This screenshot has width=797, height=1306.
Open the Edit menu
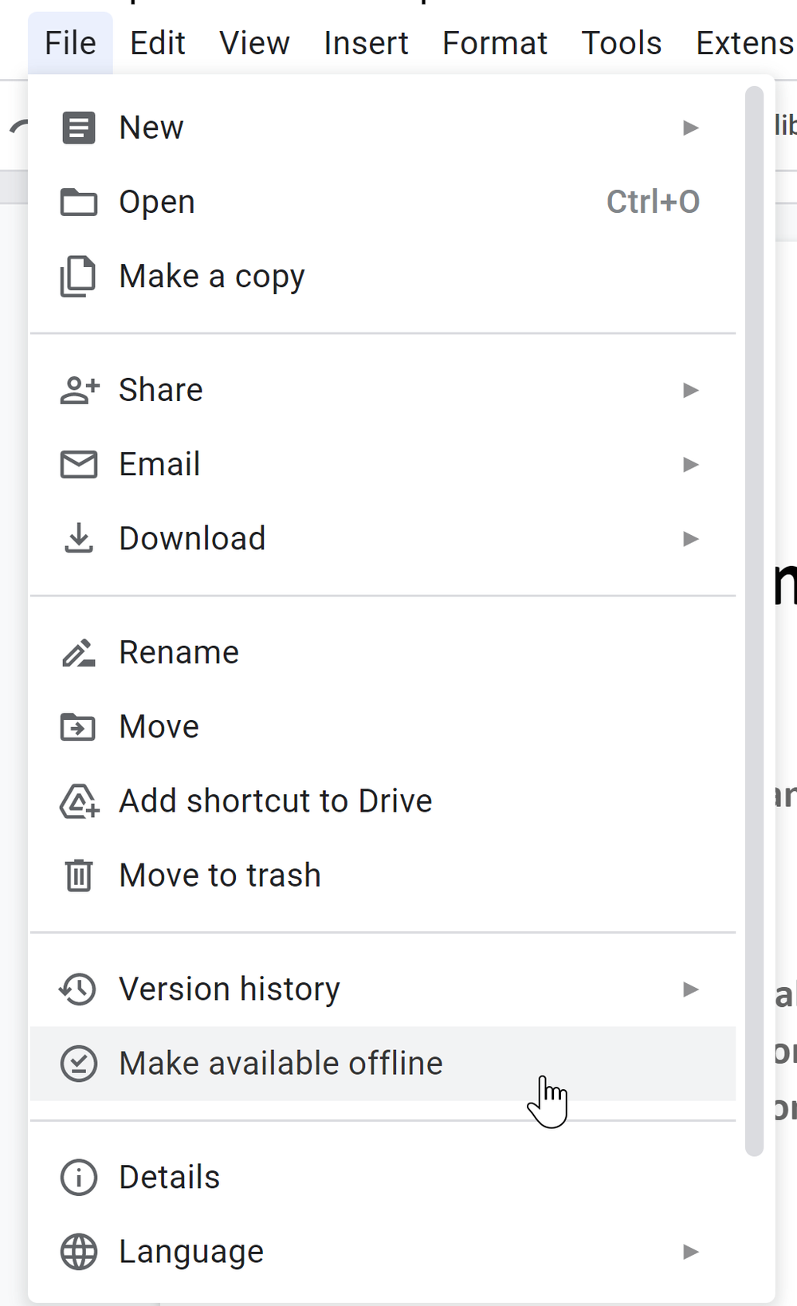158,43
